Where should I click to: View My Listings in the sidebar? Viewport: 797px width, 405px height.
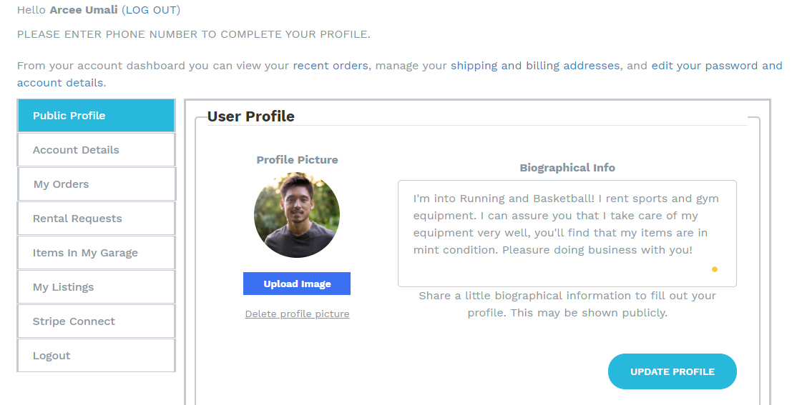(x=96, y=287)
